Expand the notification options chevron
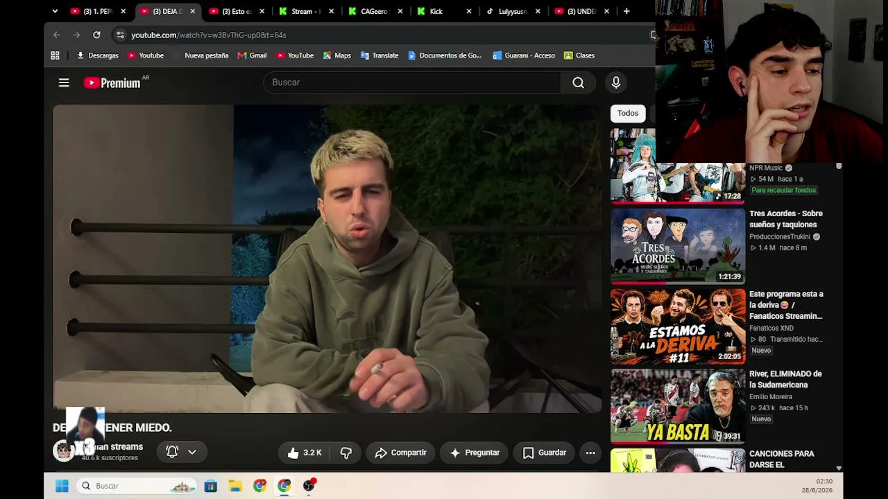 192,452
